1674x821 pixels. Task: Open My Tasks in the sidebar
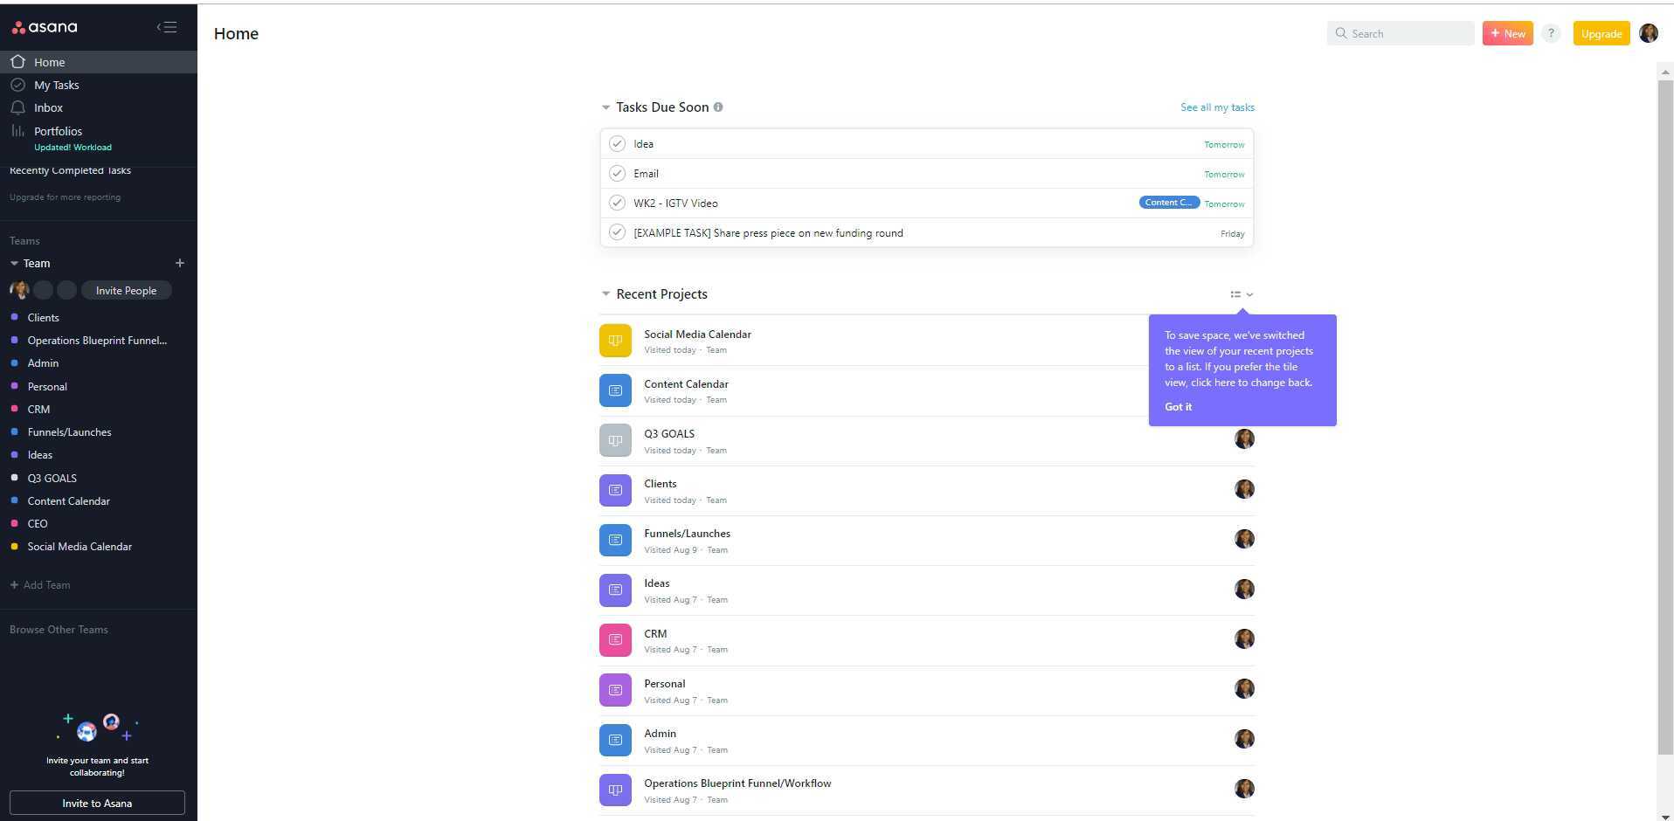56,85
